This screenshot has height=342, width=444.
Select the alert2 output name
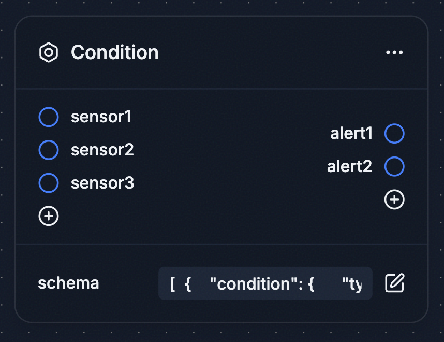point(349,167)
